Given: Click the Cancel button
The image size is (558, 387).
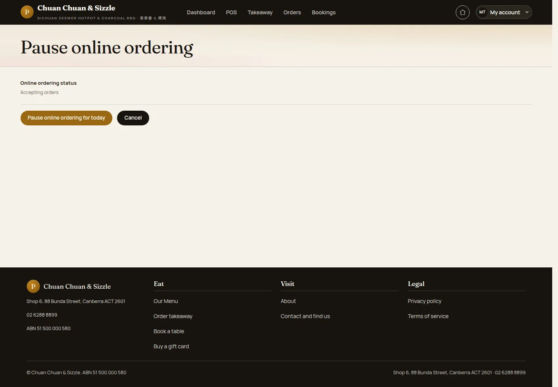Looking at the screenshot, I should [x=133, y=118].
